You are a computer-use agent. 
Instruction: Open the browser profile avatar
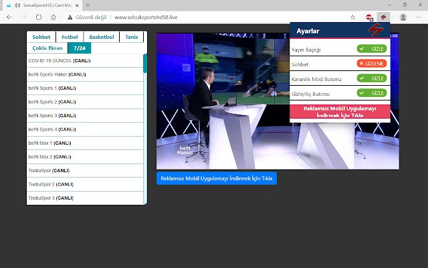[x=403, y=17]
